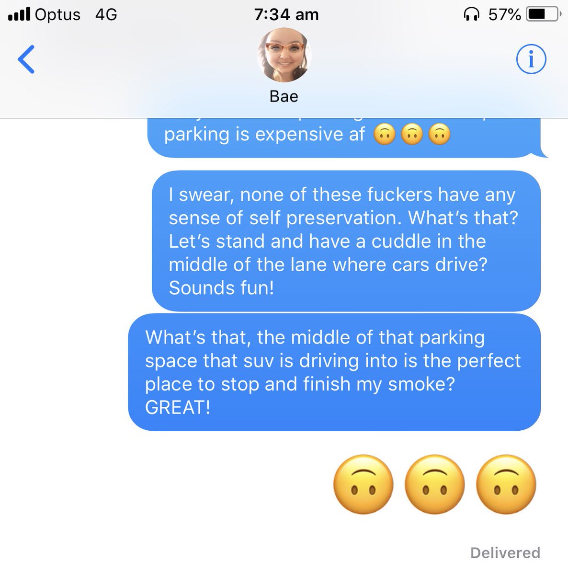Tap the 'finish my smoke' message bubble

click(334, 372)
